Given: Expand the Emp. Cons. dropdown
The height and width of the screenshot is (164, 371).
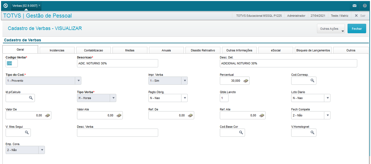Looking at the screenshot, I should click(42, 150).
